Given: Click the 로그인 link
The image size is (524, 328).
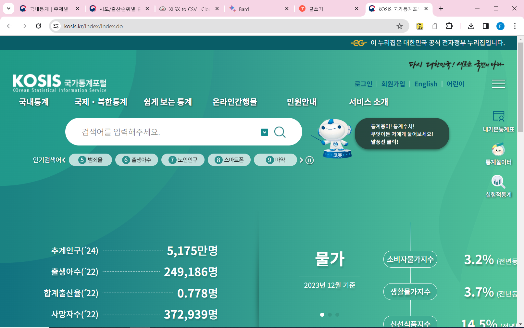Looking at the screenshot, I should pos(363,84).
